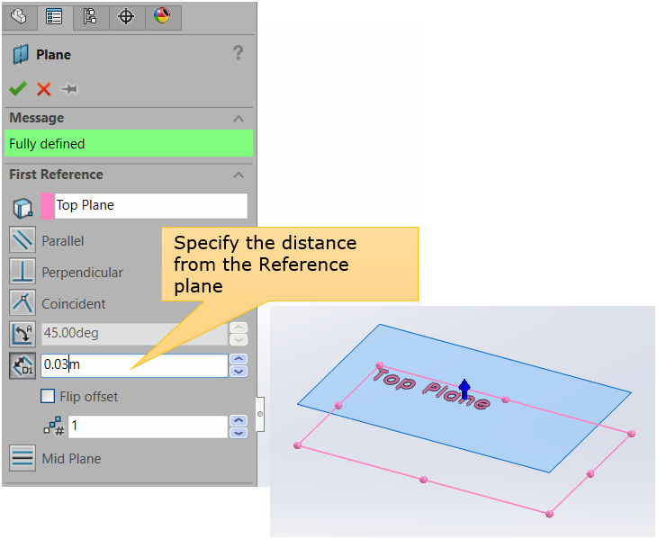Decrease the offset distance with down arrow

[x=239, y=372]
